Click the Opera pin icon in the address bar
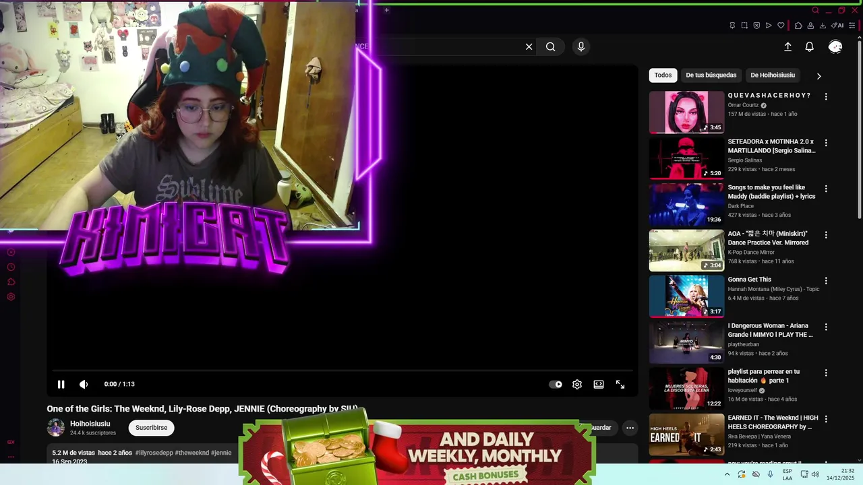Image resolution: width=863 pixels, height=485 pixels. [732, 26]
